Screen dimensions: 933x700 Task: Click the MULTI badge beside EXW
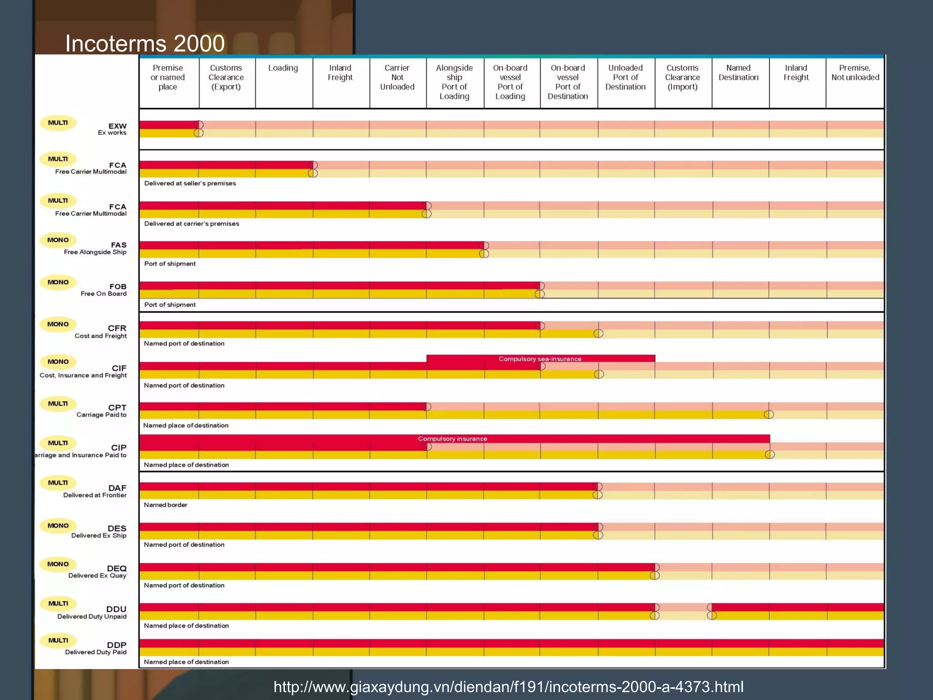coord(58,123)
